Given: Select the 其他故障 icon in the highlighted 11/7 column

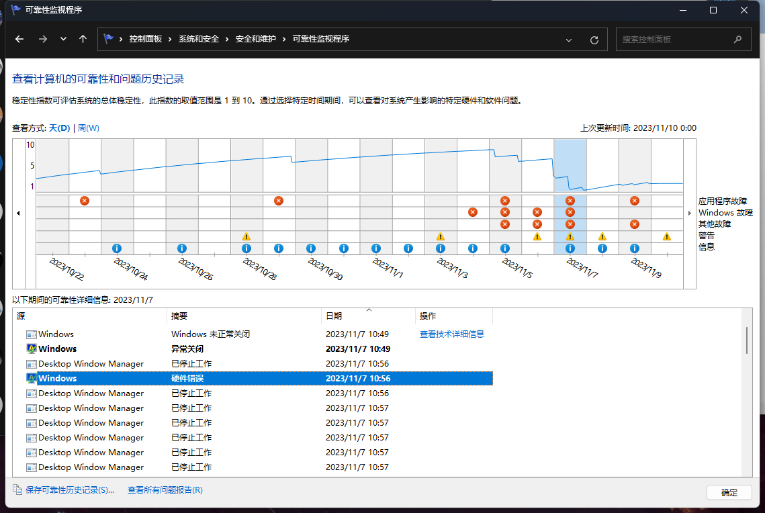Looking at the screenshot, I should click(x=570, y=224).
